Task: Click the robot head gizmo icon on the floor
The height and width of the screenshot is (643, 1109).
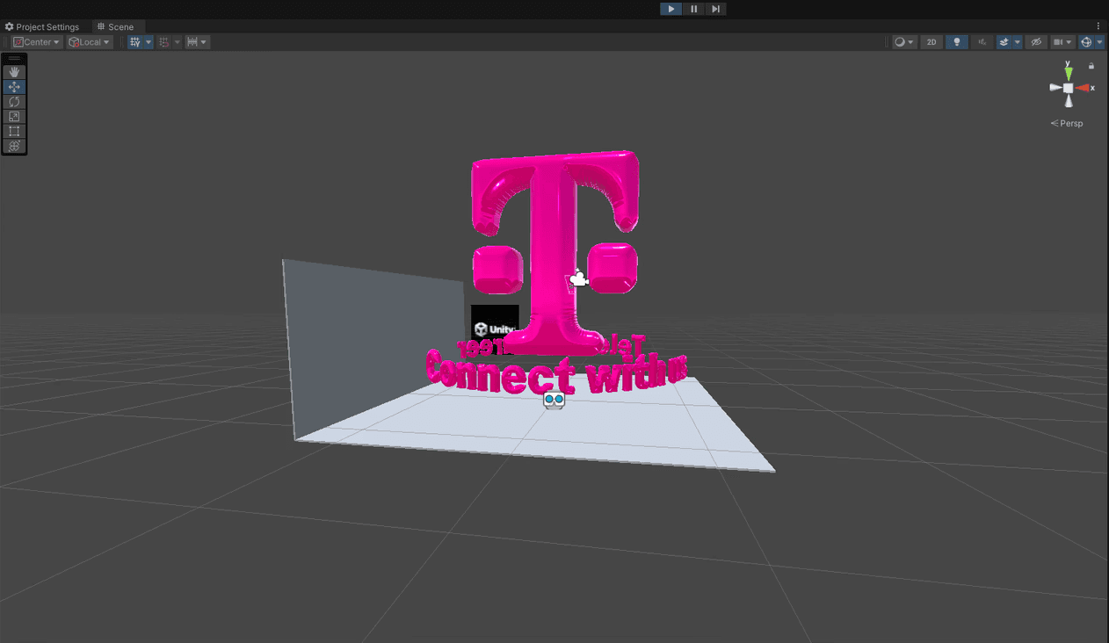Action: tap(554, 401)
